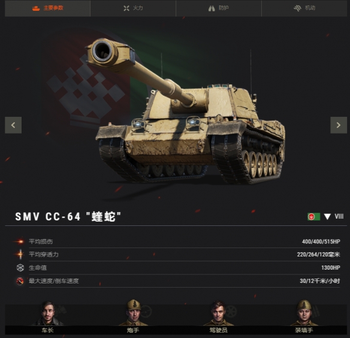Switch to the 防护 tab

[x=219, y=8]
